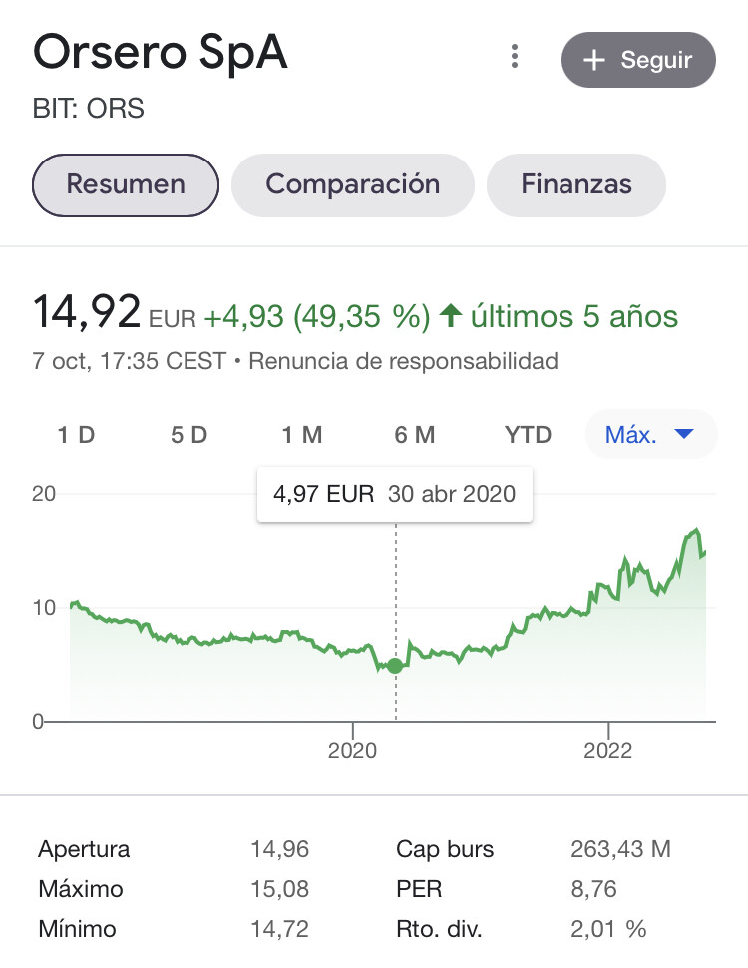Open the three-dot more options menu
Viewport: 748px width, 968px height.
[515, 57]
